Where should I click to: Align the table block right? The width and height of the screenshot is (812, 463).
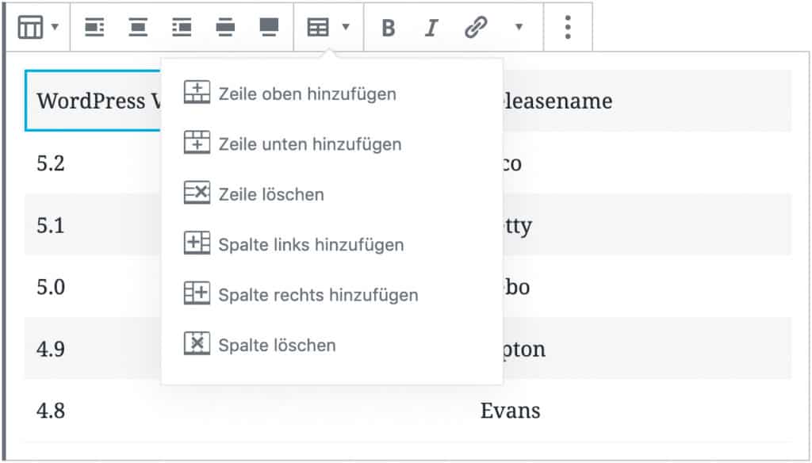click(x=182, y=27)
